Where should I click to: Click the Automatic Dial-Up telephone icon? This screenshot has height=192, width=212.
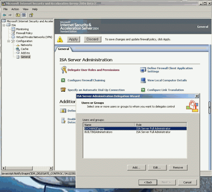tap(63, 90)
